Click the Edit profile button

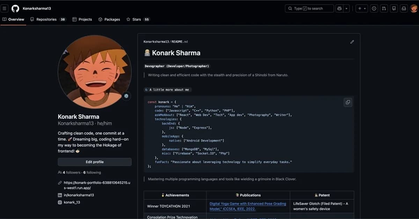point(95,162)
